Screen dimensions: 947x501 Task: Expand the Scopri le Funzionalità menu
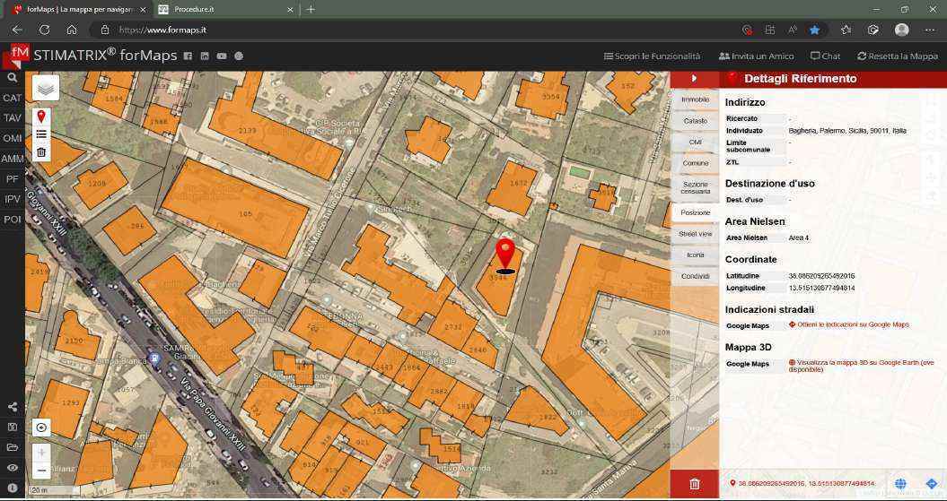(x=652, y=56)
